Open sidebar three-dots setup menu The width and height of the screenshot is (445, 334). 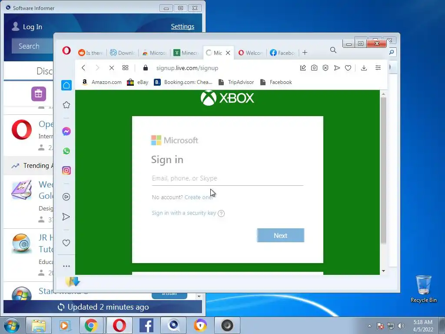(x=66, y=266)
